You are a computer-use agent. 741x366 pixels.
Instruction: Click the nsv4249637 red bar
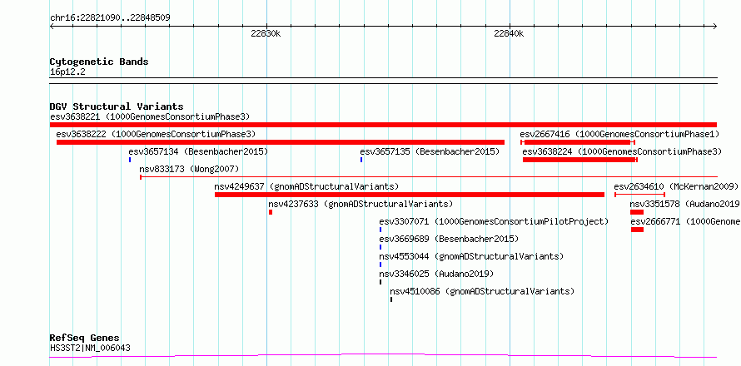[x=410, y=195]
